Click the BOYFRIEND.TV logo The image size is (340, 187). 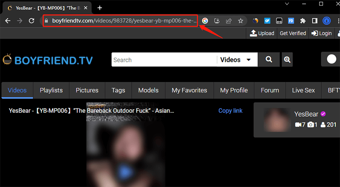[48, 60]
